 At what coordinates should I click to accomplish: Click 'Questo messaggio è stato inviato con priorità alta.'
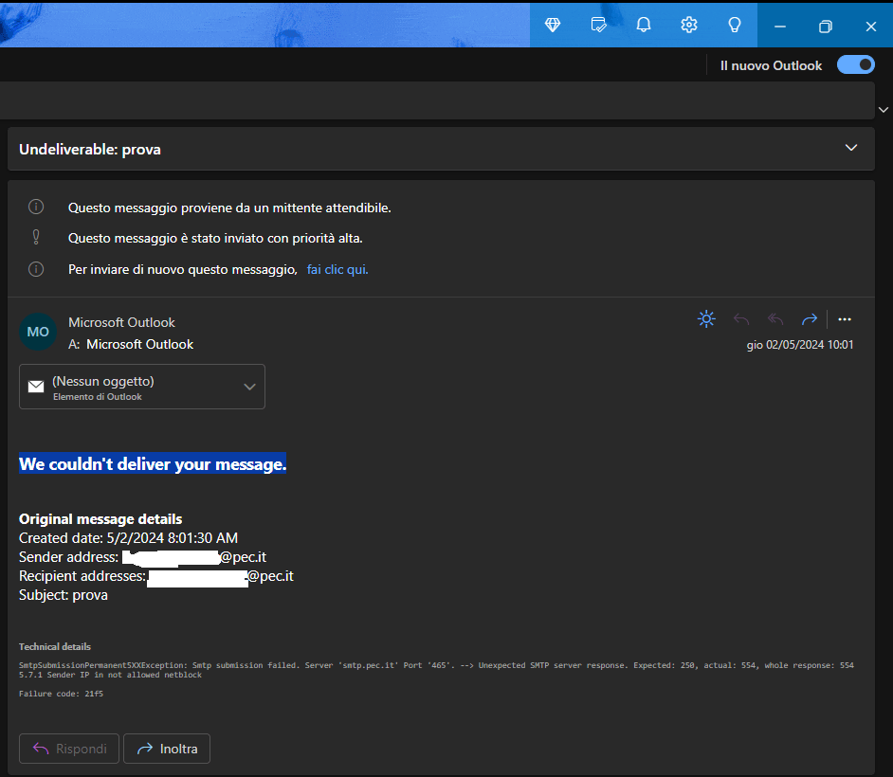[215, 238]
